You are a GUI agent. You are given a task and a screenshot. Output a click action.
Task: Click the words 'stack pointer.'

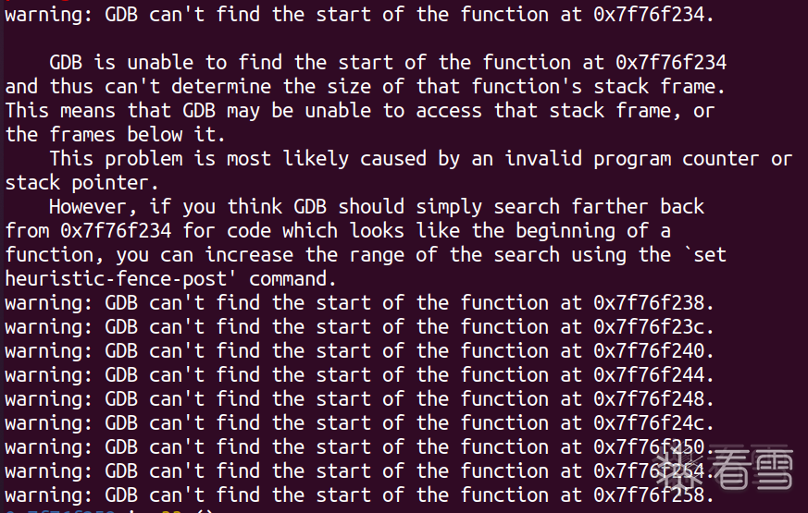tap(81, 183)
